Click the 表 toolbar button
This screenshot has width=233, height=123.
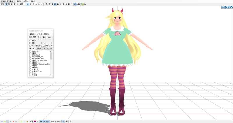coord(50,4)
